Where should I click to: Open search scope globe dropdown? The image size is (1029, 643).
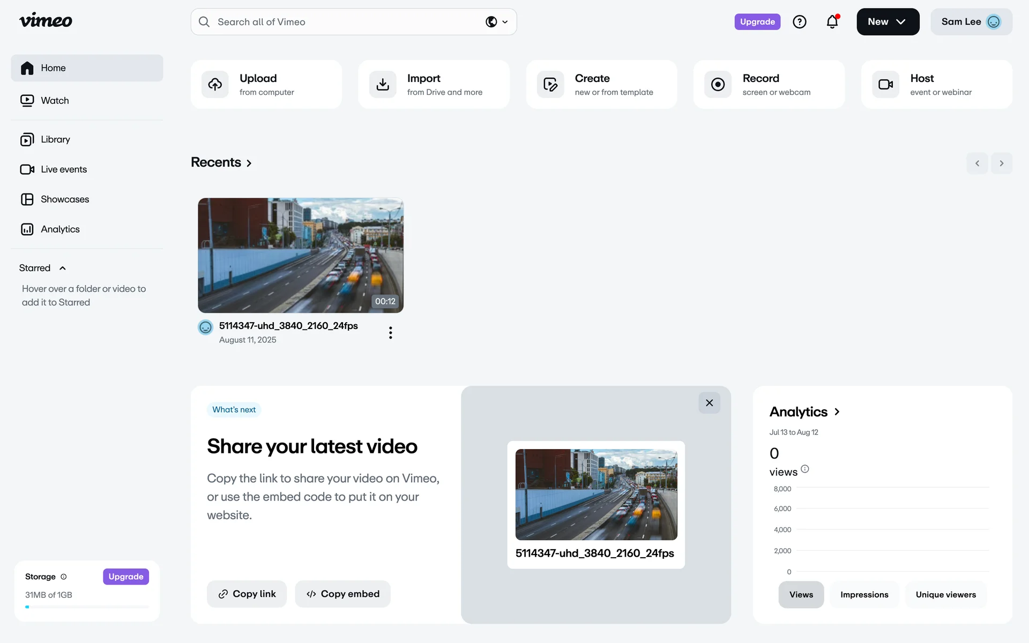click(x=497, y=22)
